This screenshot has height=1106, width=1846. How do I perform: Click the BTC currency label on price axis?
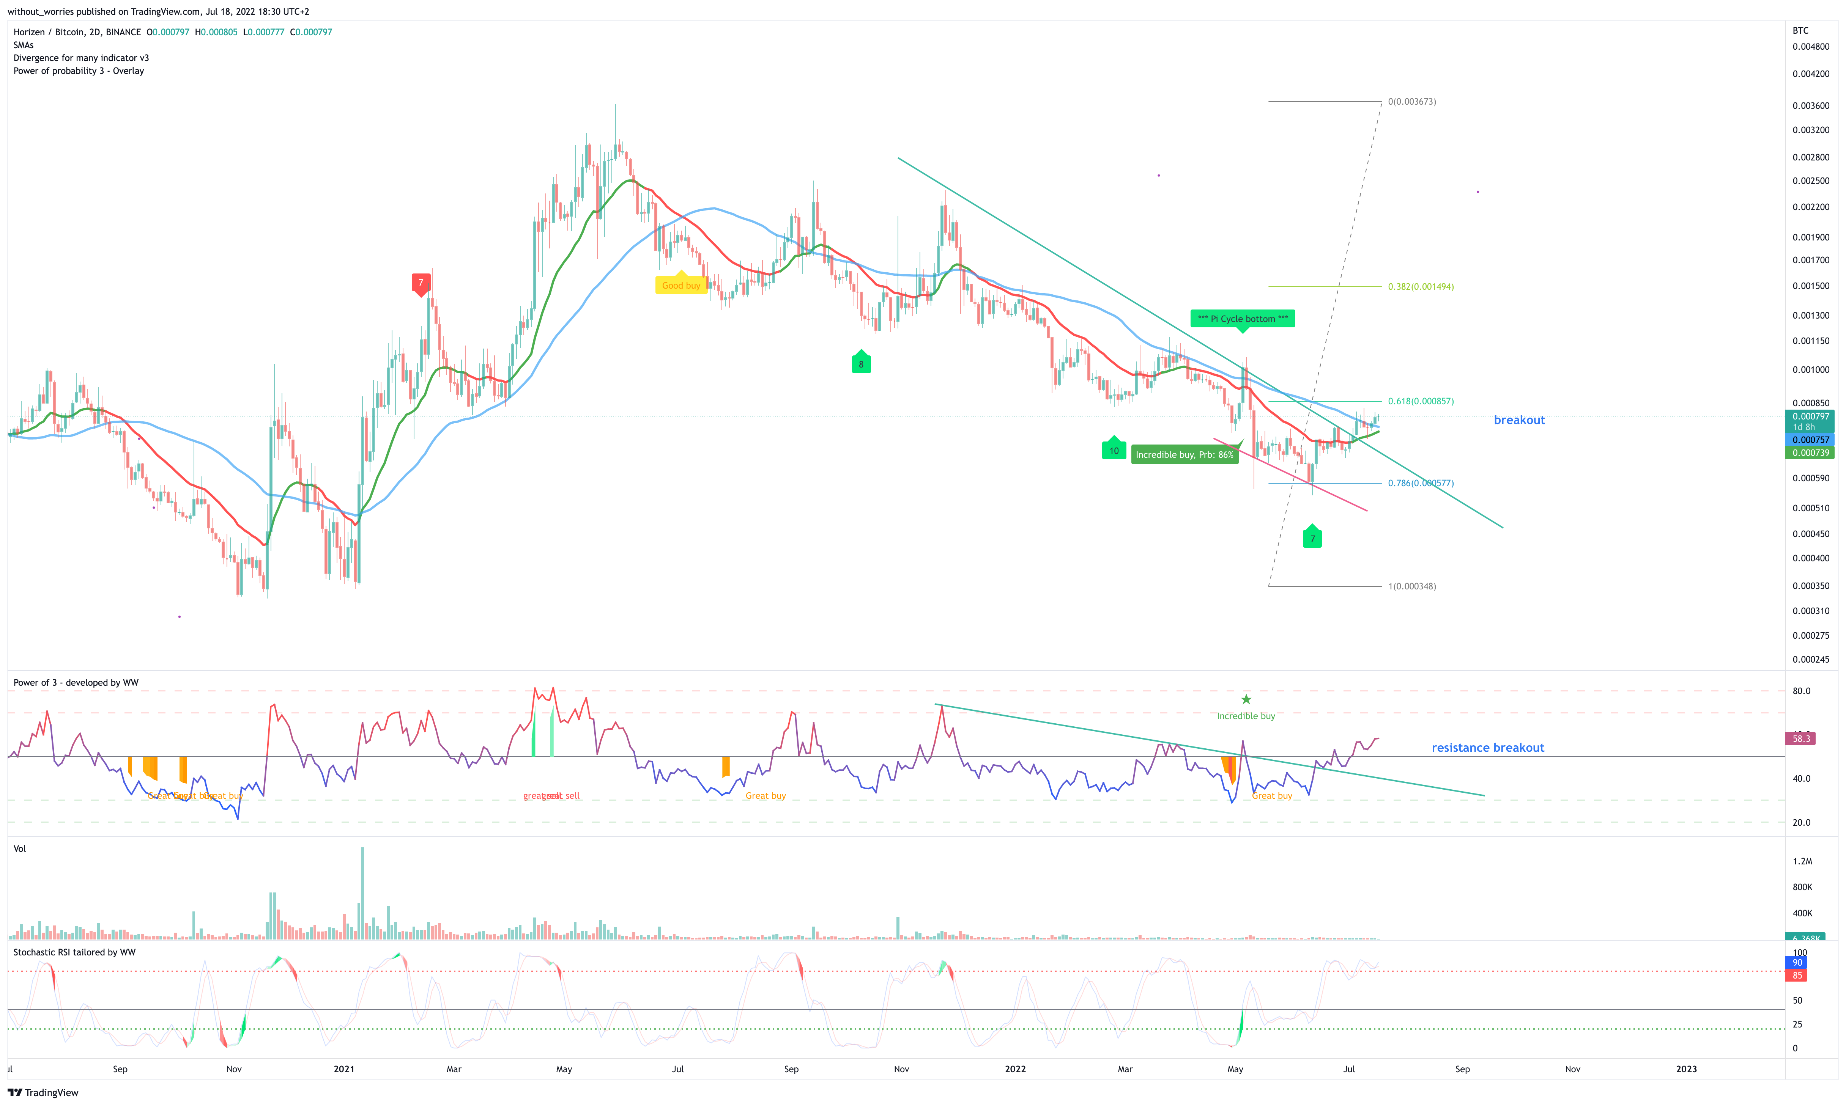coord(1800,31)
